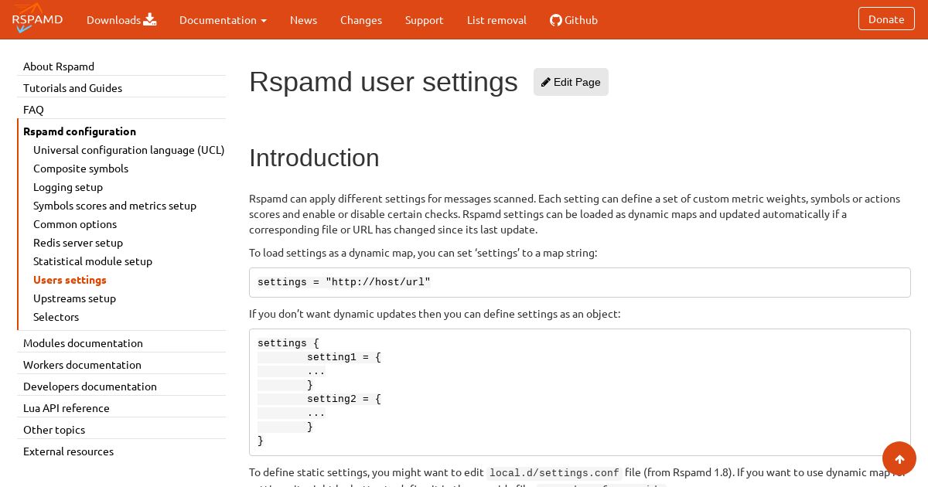Open External resources section

68,451
